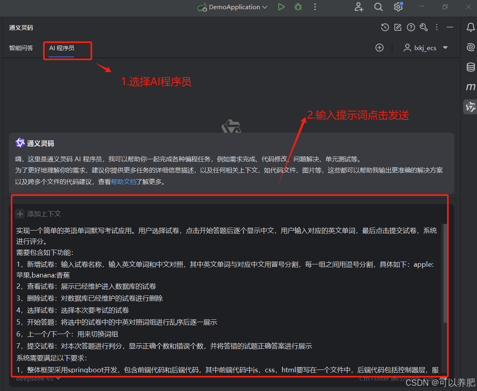Open the 通义灵码 panel options menu
The height and width of the screenshot is (391, 477).
coord(437,27)
